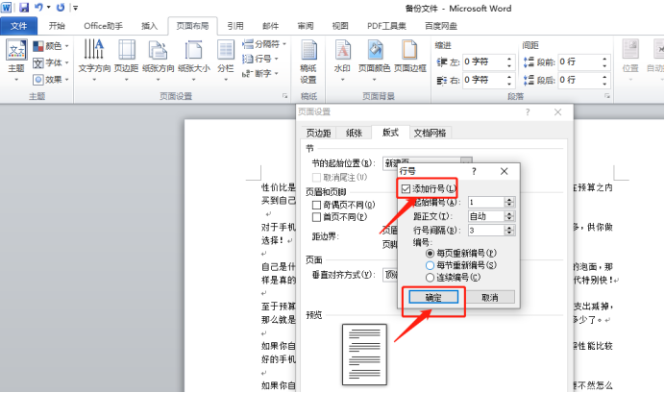Click the Word application icon in title bar
This screenshot has height=393, width=665.
click(7, 8)
